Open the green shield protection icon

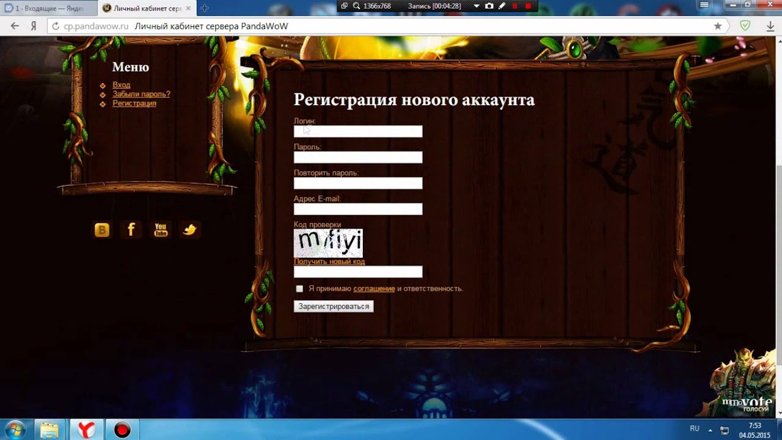pyautogui.click(x=745, y=26)
